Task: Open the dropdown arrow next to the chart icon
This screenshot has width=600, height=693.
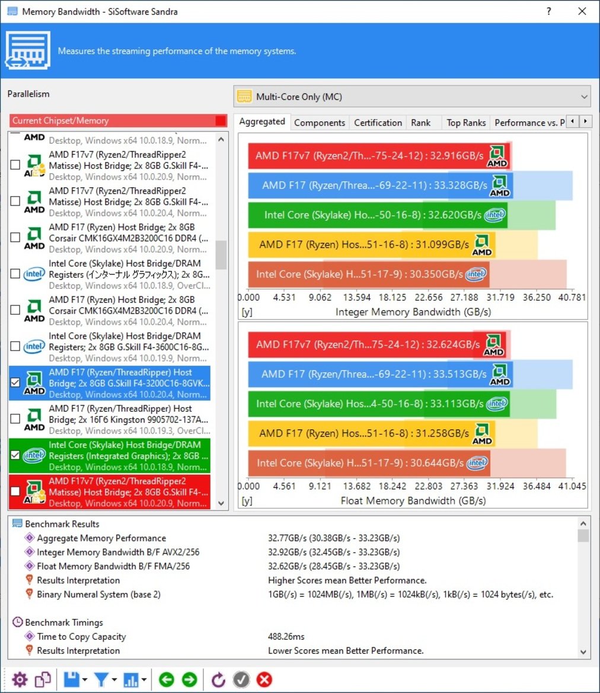Action: [143, 680]
